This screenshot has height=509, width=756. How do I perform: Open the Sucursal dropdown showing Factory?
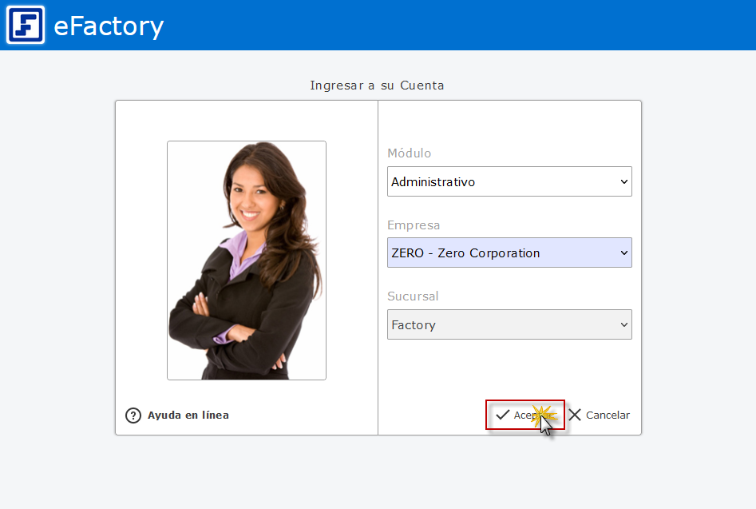[503, 324]
